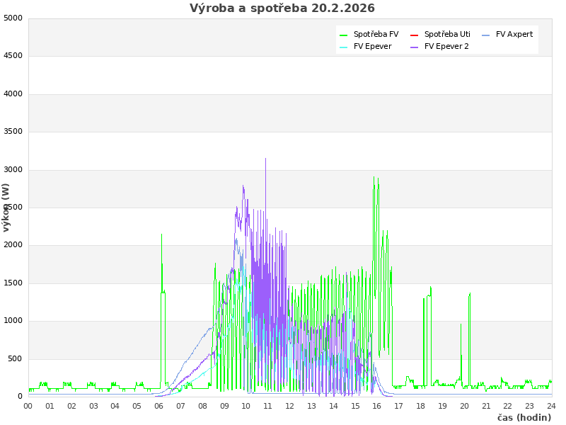Click the red Spotřeba Uti legend swatch
566x425 pixels.
point(415,35)
